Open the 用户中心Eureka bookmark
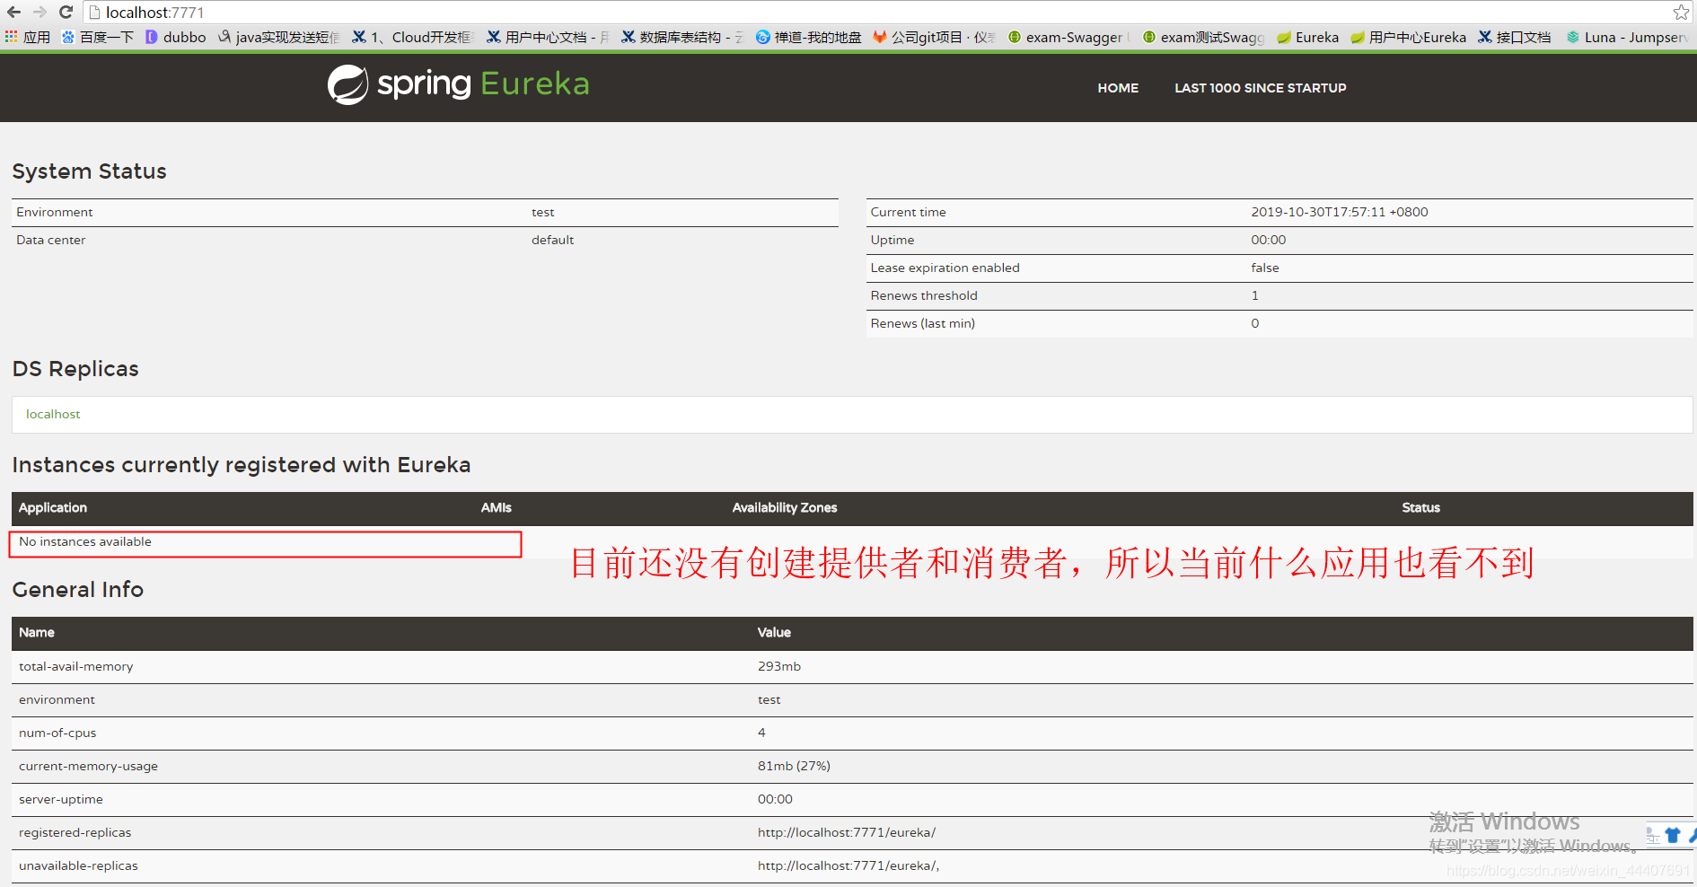The image size is (1697, 887). pos(1409,37)
